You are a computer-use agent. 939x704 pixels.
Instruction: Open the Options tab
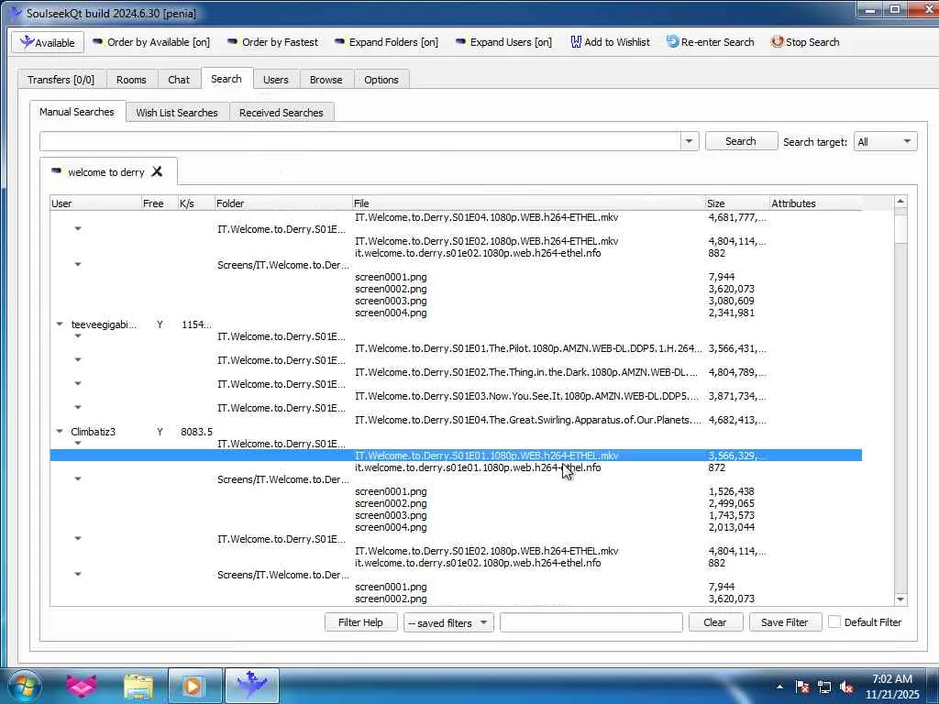(381, 80)
